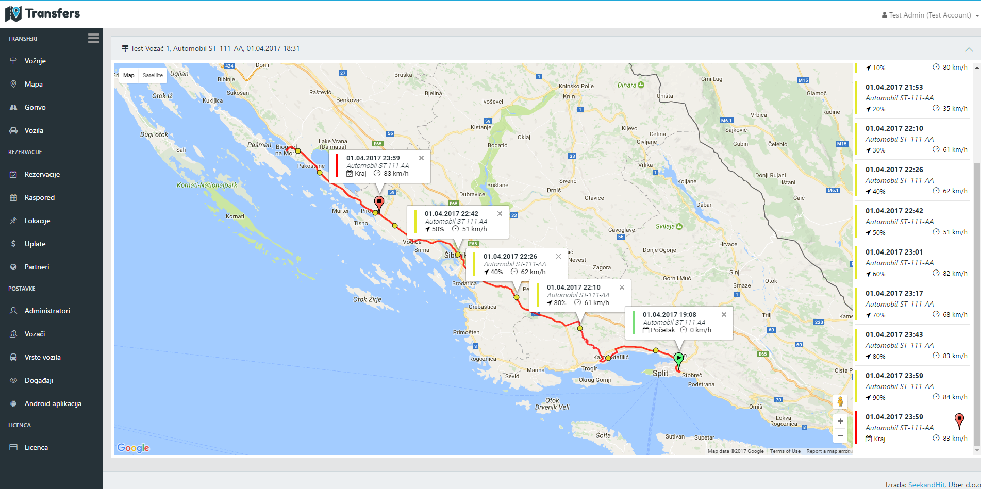Open Rezervacije from the sidebar
This screenshot has height=489, width=981.
[42, 174]
